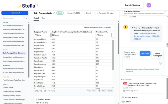Click the Talk To a Human chat icon
This screenshot has height=104, width=168.
[123, 98]
